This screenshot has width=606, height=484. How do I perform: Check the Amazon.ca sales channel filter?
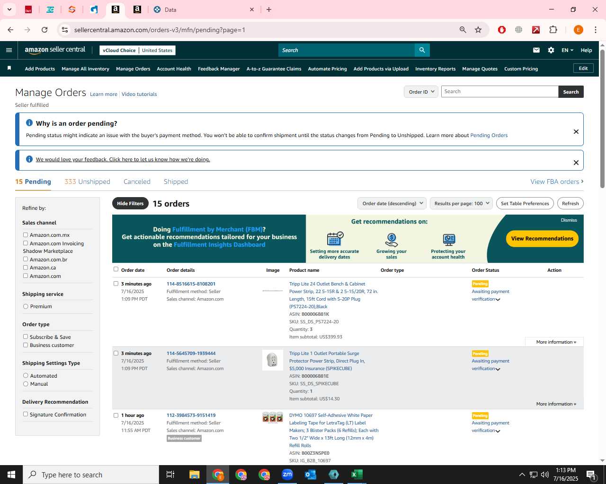pyautogui.click(x=26, y=268)
